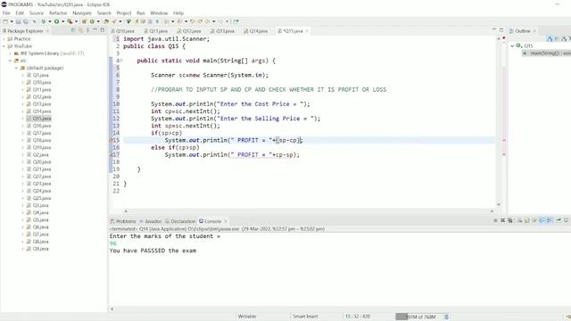
Task: Toggle Hide Static Members in Outline toolbar
Action: coord(564,38)
